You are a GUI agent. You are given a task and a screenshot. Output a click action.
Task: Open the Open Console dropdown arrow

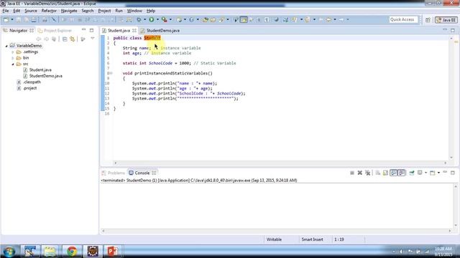(438, 173)
